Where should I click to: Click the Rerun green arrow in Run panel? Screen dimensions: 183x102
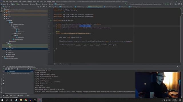pyautogui.click(x=3, y=69)
